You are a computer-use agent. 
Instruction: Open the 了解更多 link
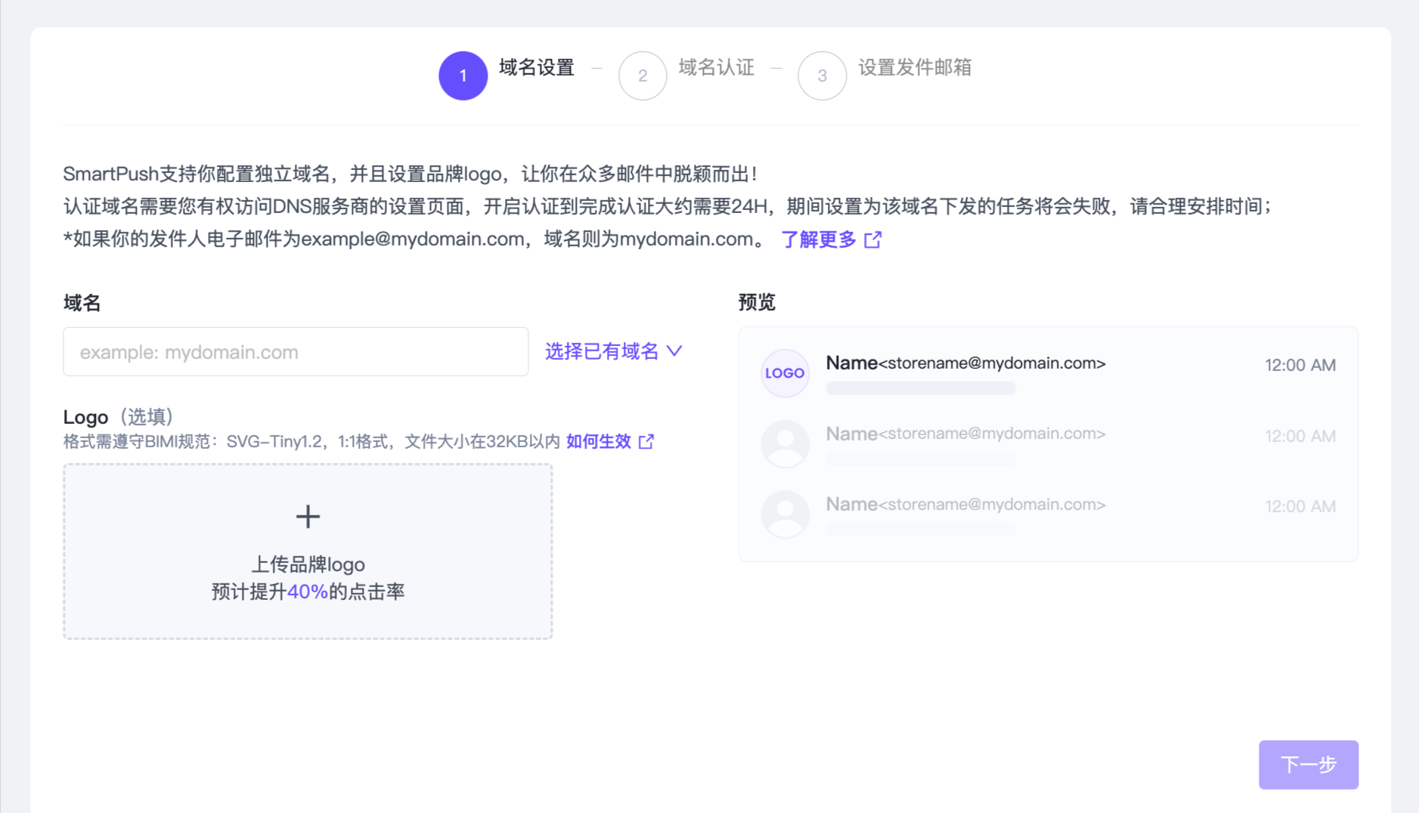(x=818, y=240)
